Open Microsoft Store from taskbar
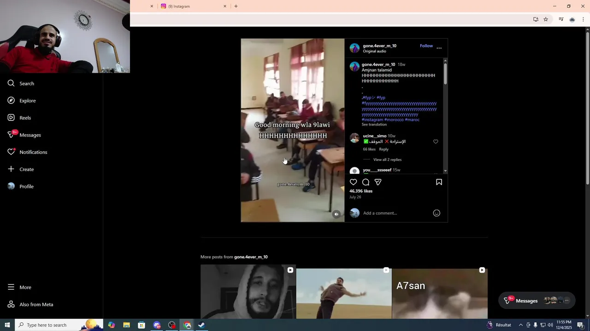The width and height of the screenshot is (590, 331). (x=142, y=325)
